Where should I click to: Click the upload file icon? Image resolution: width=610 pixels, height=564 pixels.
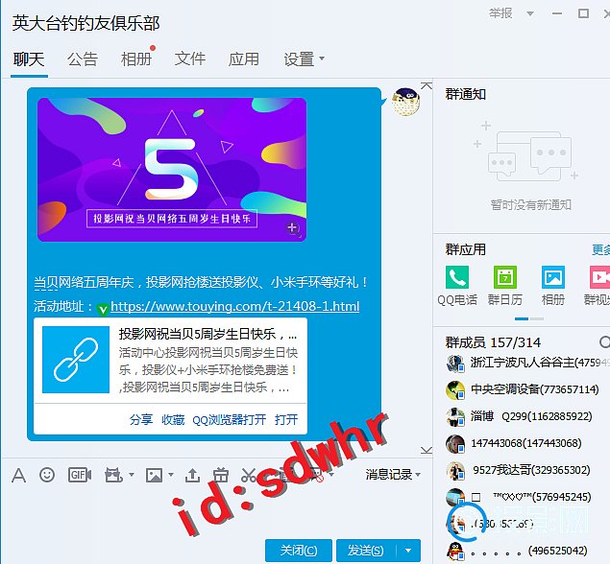[192, 475]
